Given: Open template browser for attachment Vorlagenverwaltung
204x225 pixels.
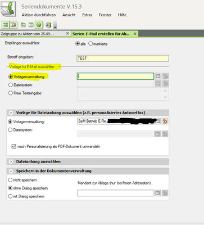Looking at the screenshot, I should 158,121.
